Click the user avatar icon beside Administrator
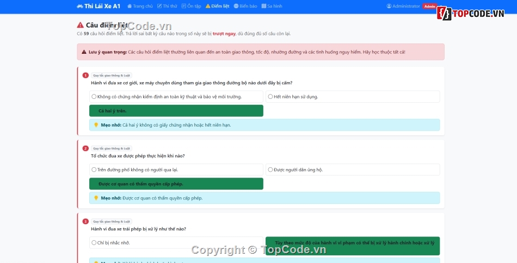The width and height of the screenshot is (517, 263). (x=389, y=6)
